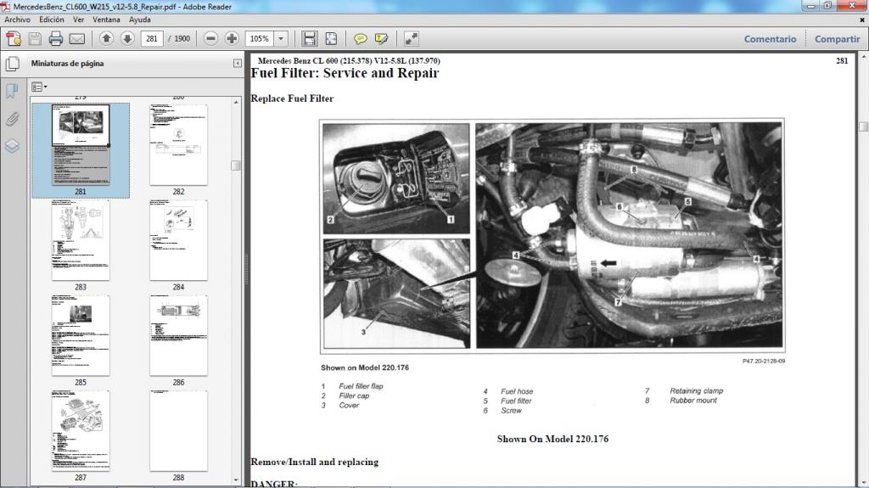Click the print document icon
The width and height of the screenshot is (869, 488).
[56, 38]
